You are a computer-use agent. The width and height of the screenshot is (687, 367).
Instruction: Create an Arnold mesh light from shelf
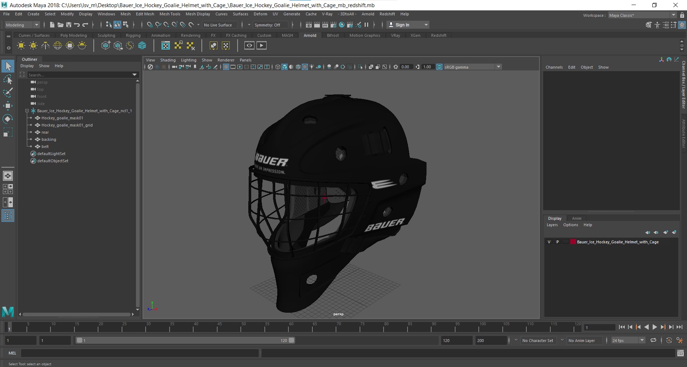[x=33, y=45]
